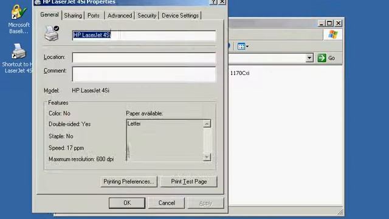Image resolution: width=389 pixels, height=219 pixels.
Task: Open the Ports tab
Action: [x=94, y=15]
